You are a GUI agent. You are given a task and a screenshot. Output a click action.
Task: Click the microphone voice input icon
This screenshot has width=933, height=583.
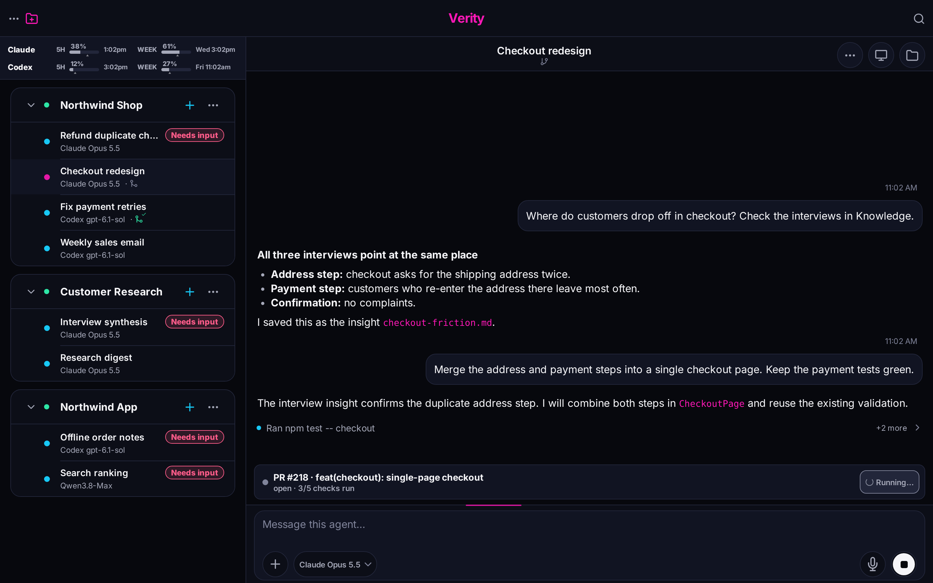(872, 564)
